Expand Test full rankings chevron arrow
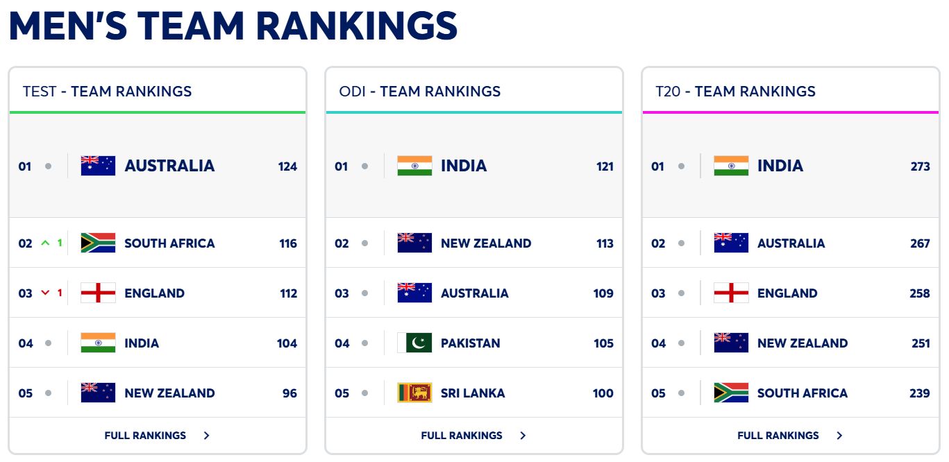The image size is (949, 462). 207,436
